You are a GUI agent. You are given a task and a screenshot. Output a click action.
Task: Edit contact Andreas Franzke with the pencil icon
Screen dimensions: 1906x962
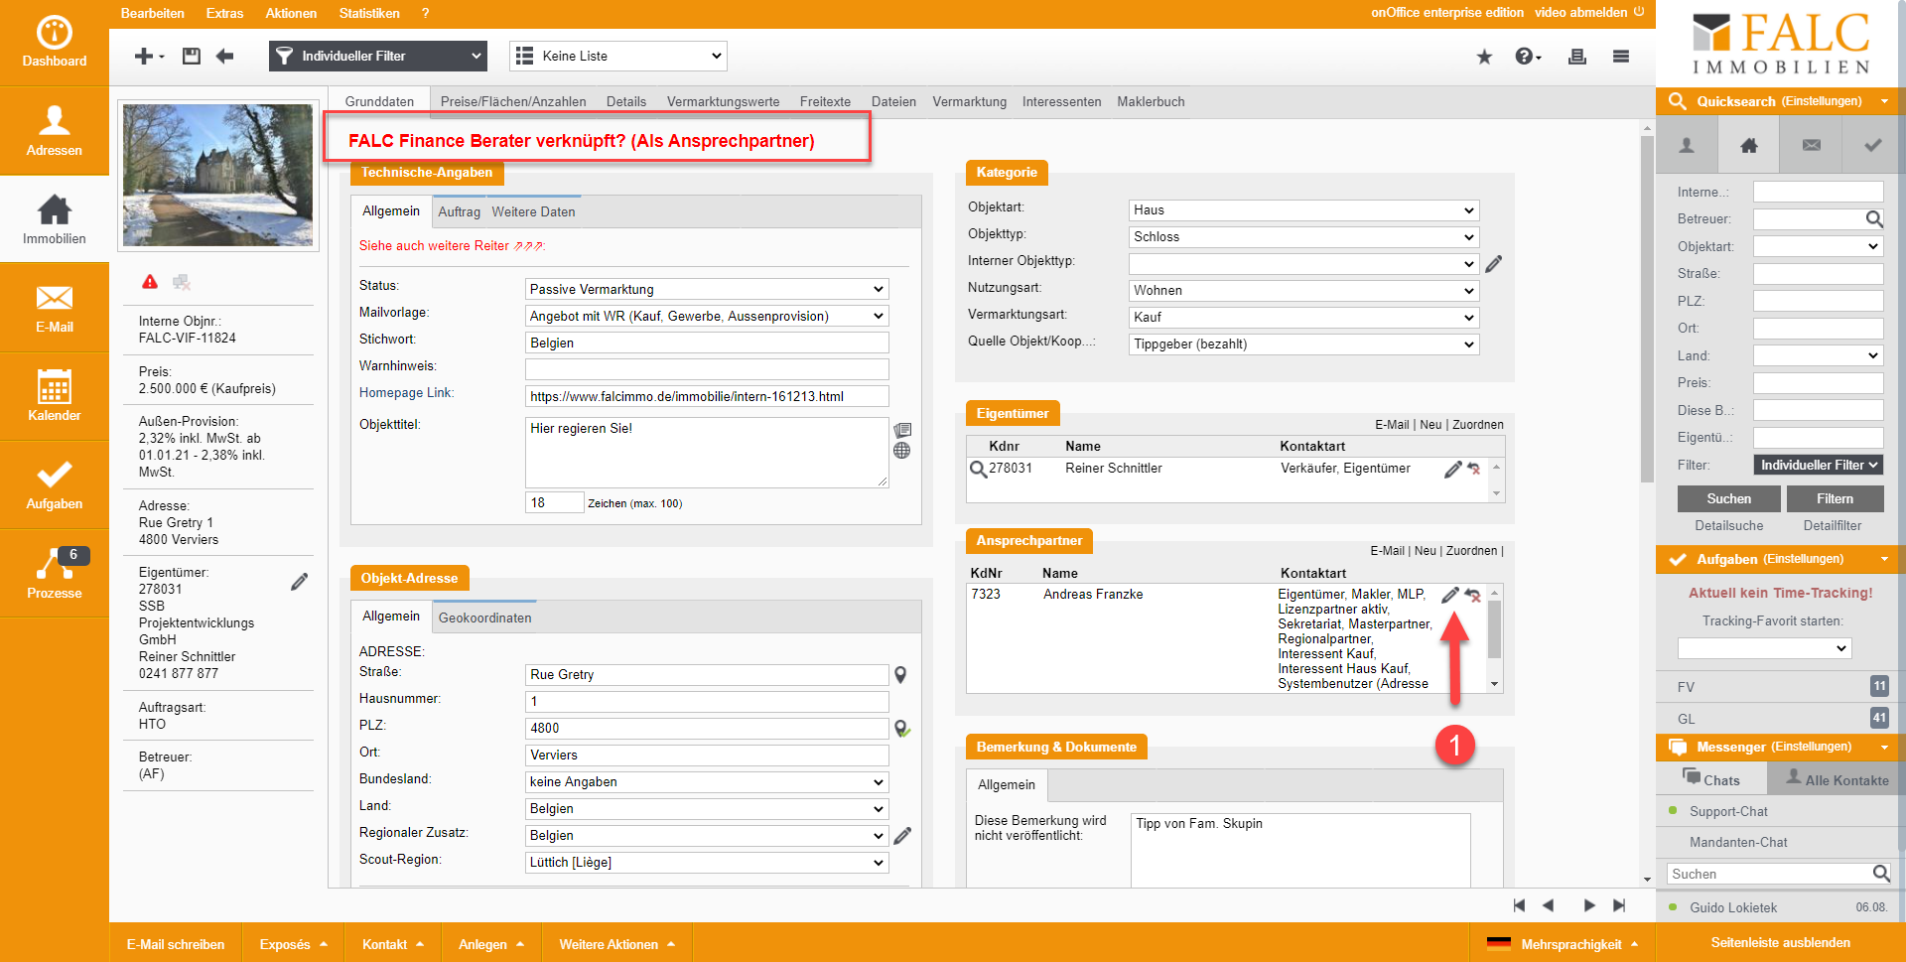tap(1449, 595)
